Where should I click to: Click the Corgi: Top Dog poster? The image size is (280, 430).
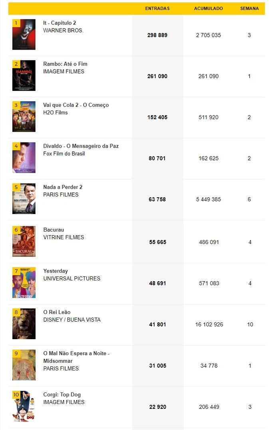click(x=24, y=406)
